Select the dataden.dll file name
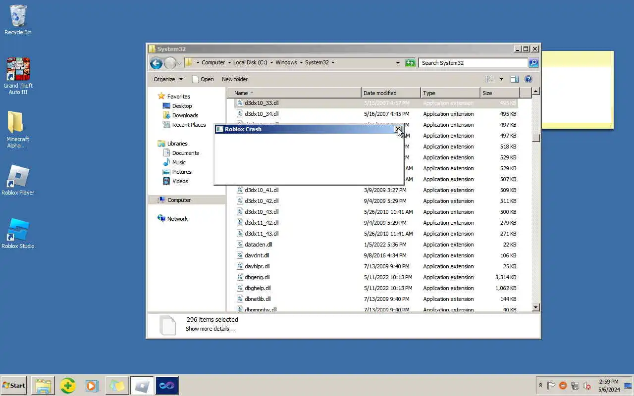The width and height of the screenshot is (634, 396). pyautogui.click(x=258, y=245)
